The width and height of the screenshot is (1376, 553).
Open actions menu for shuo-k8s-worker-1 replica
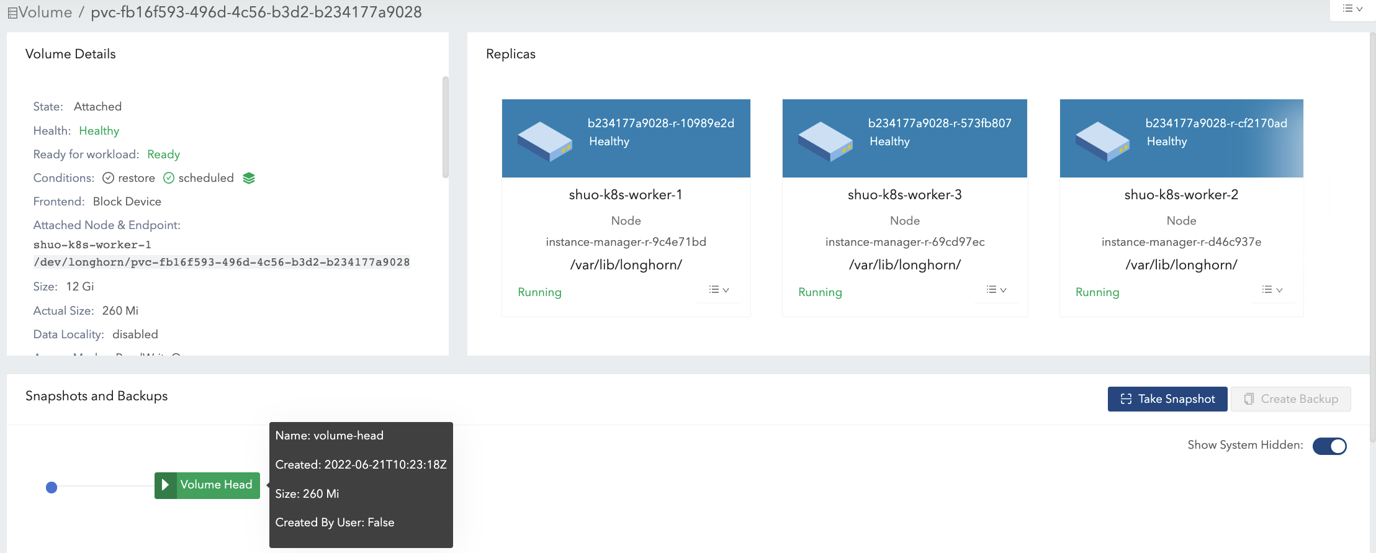[x=719, y=290]
